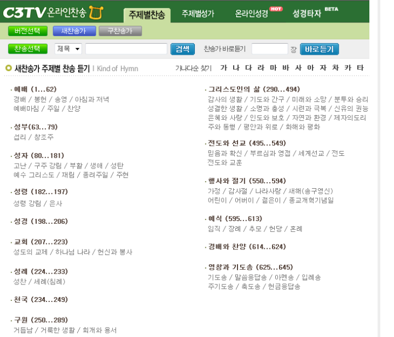
Task: Click the 평안과 위로 subtopic link
Action: [260, 127]
